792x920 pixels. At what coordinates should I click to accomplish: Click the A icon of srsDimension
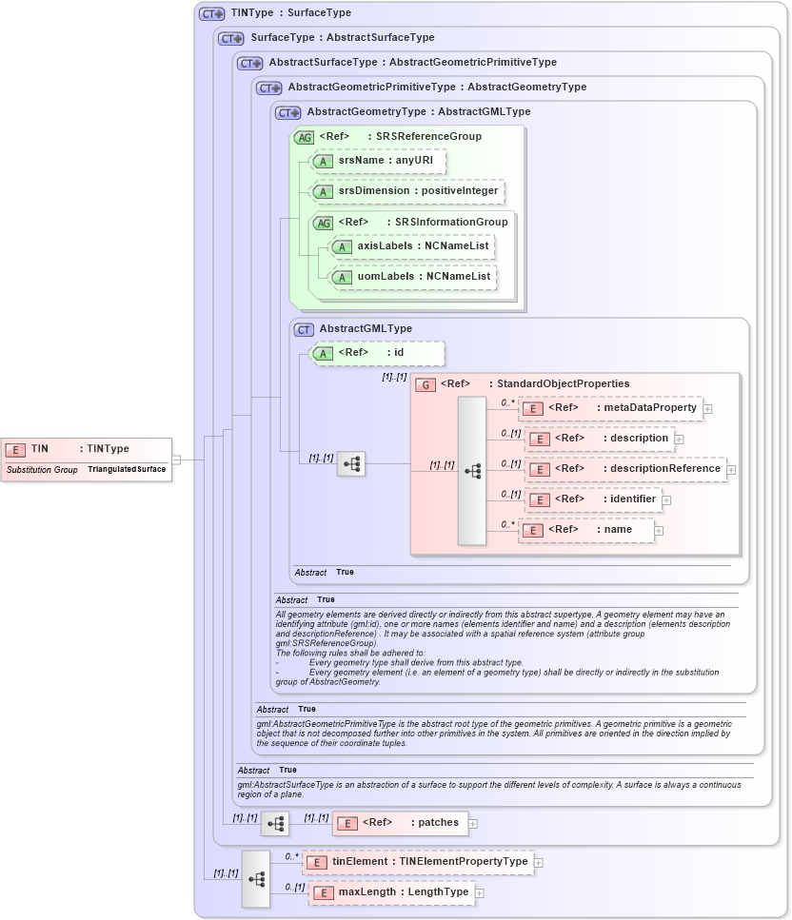[x=323, y=192]
